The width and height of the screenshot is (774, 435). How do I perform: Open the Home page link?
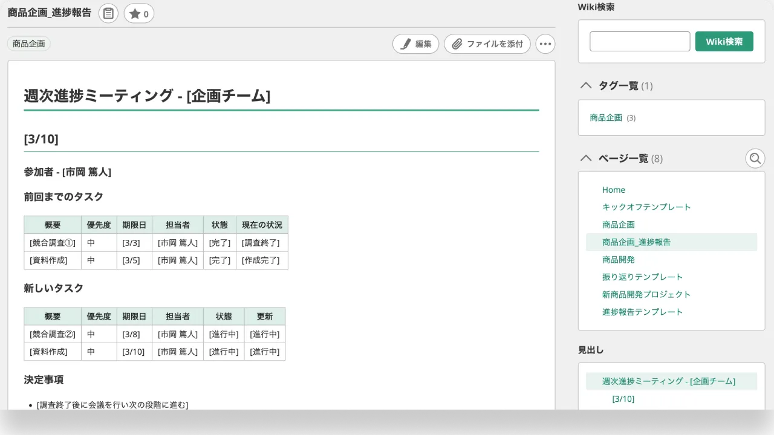613,189
